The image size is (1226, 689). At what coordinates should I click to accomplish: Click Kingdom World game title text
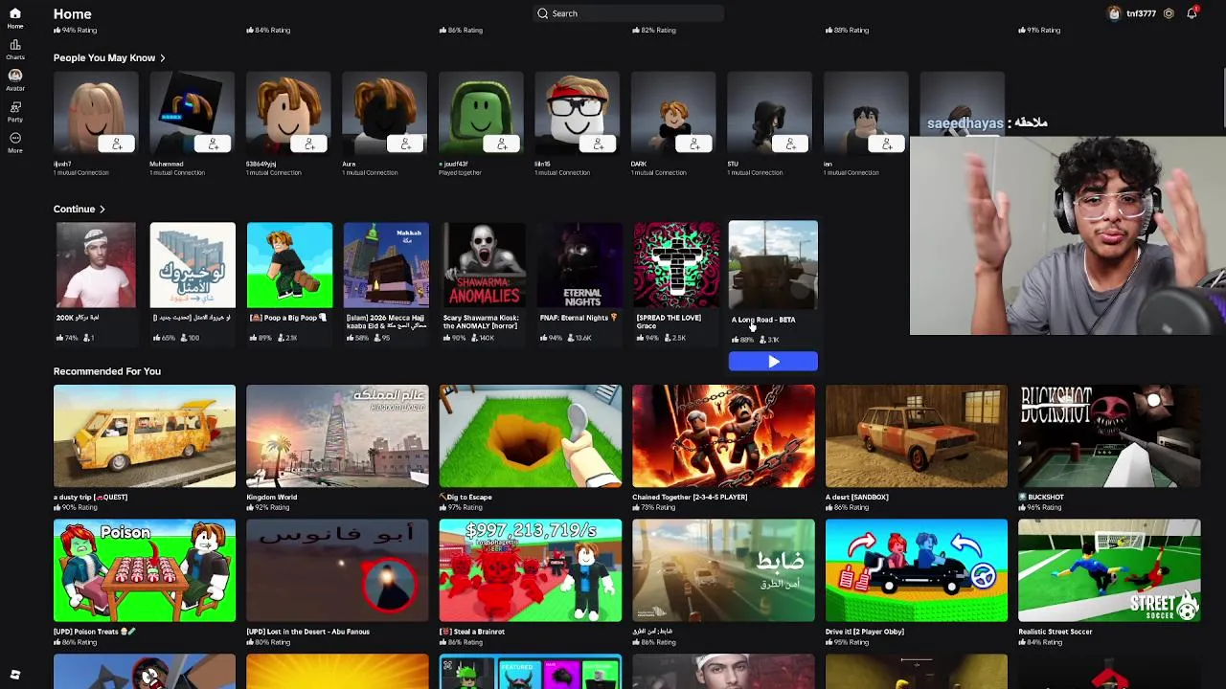click(272, 497)
